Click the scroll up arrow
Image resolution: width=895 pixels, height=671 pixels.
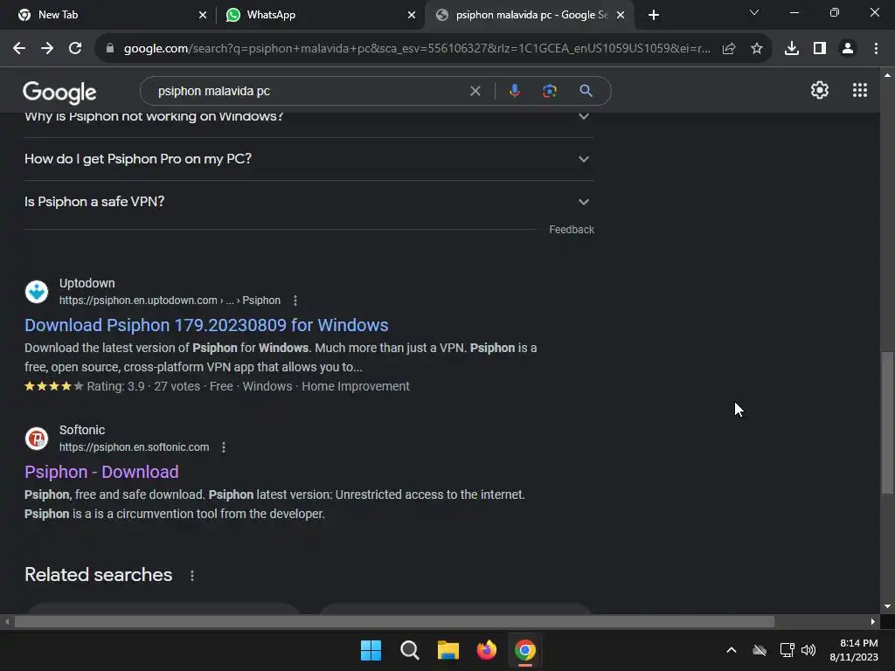point(887,75)
